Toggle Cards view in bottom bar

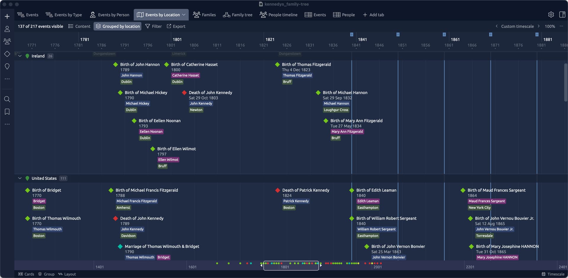[x=26, y=274]
